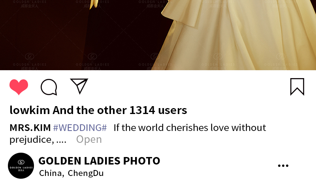316x187 pixels.
Task: Open comments with speech bubble icon
Action: click(49, 87)
